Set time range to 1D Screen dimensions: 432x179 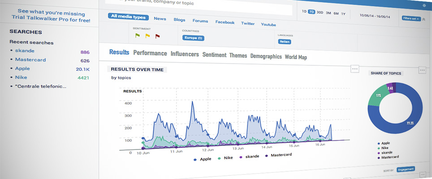click(x=304, y=11)
